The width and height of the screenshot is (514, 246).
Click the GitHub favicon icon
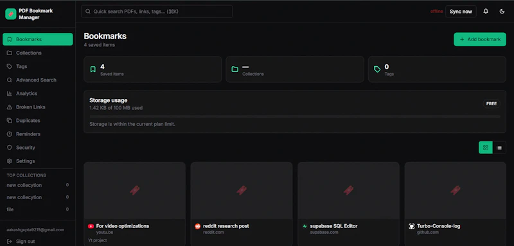[x=411, y=226]
